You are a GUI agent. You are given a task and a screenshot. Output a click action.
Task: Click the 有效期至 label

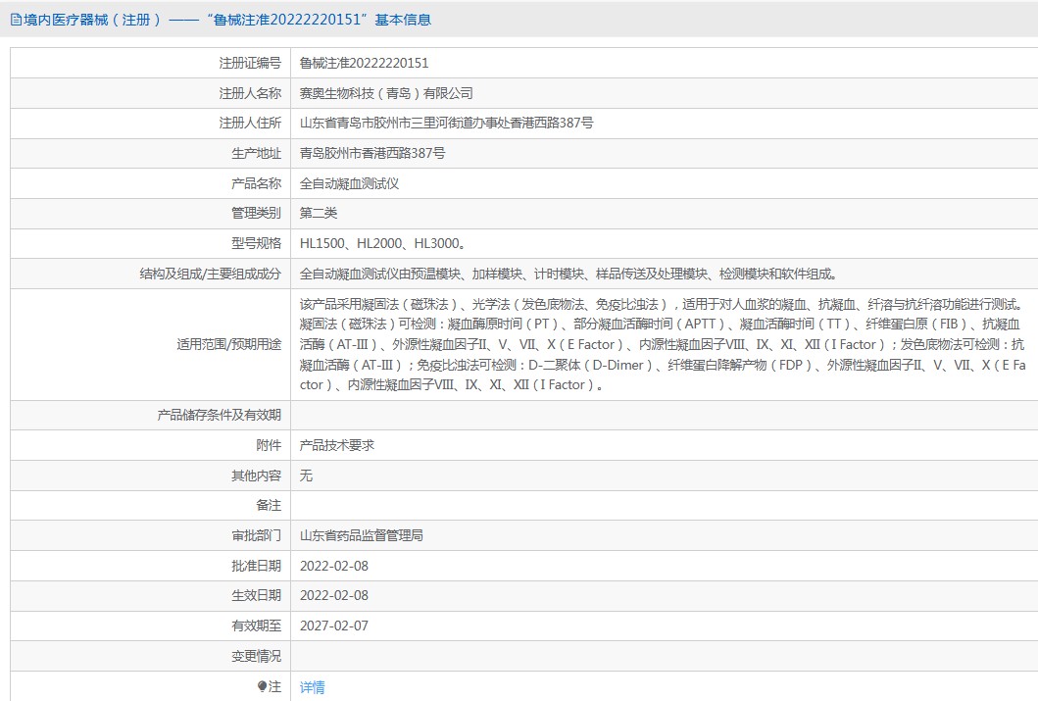coord(256,626)
